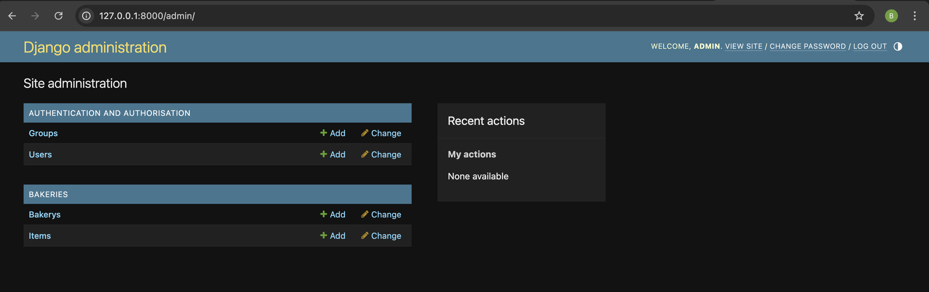Viewport: 929px width, 292px height.
Task: Open the Django administration header link
Action: click(x=95, y=47)
